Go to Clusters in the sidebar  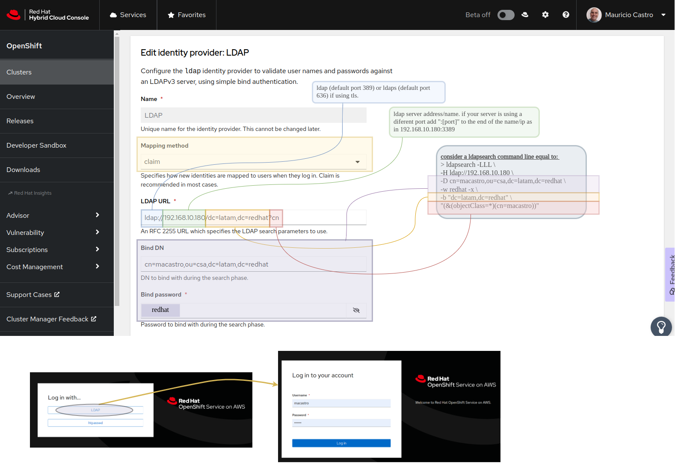pyautogui.click(x=19, y=72)
